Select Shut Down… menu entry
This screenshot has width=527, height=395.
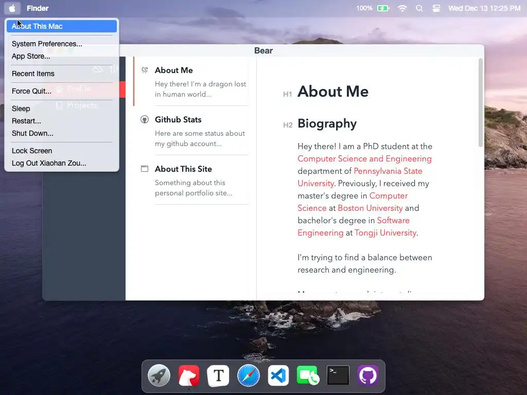[62, 133]
